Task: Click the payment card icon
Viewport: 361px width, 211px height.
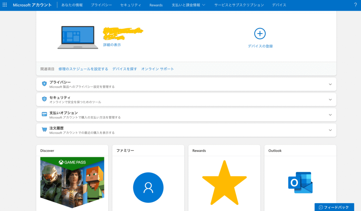Action: point(44,114)
